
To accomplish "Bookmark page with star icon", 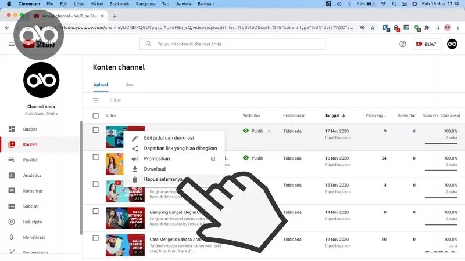I will click(373, 27).
